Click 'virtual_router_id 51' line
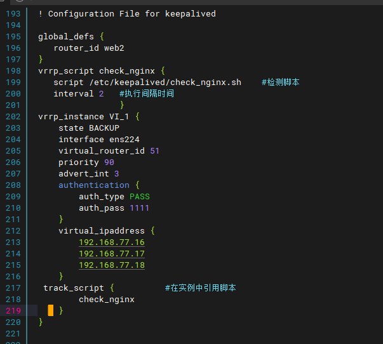 coord(109,151)
